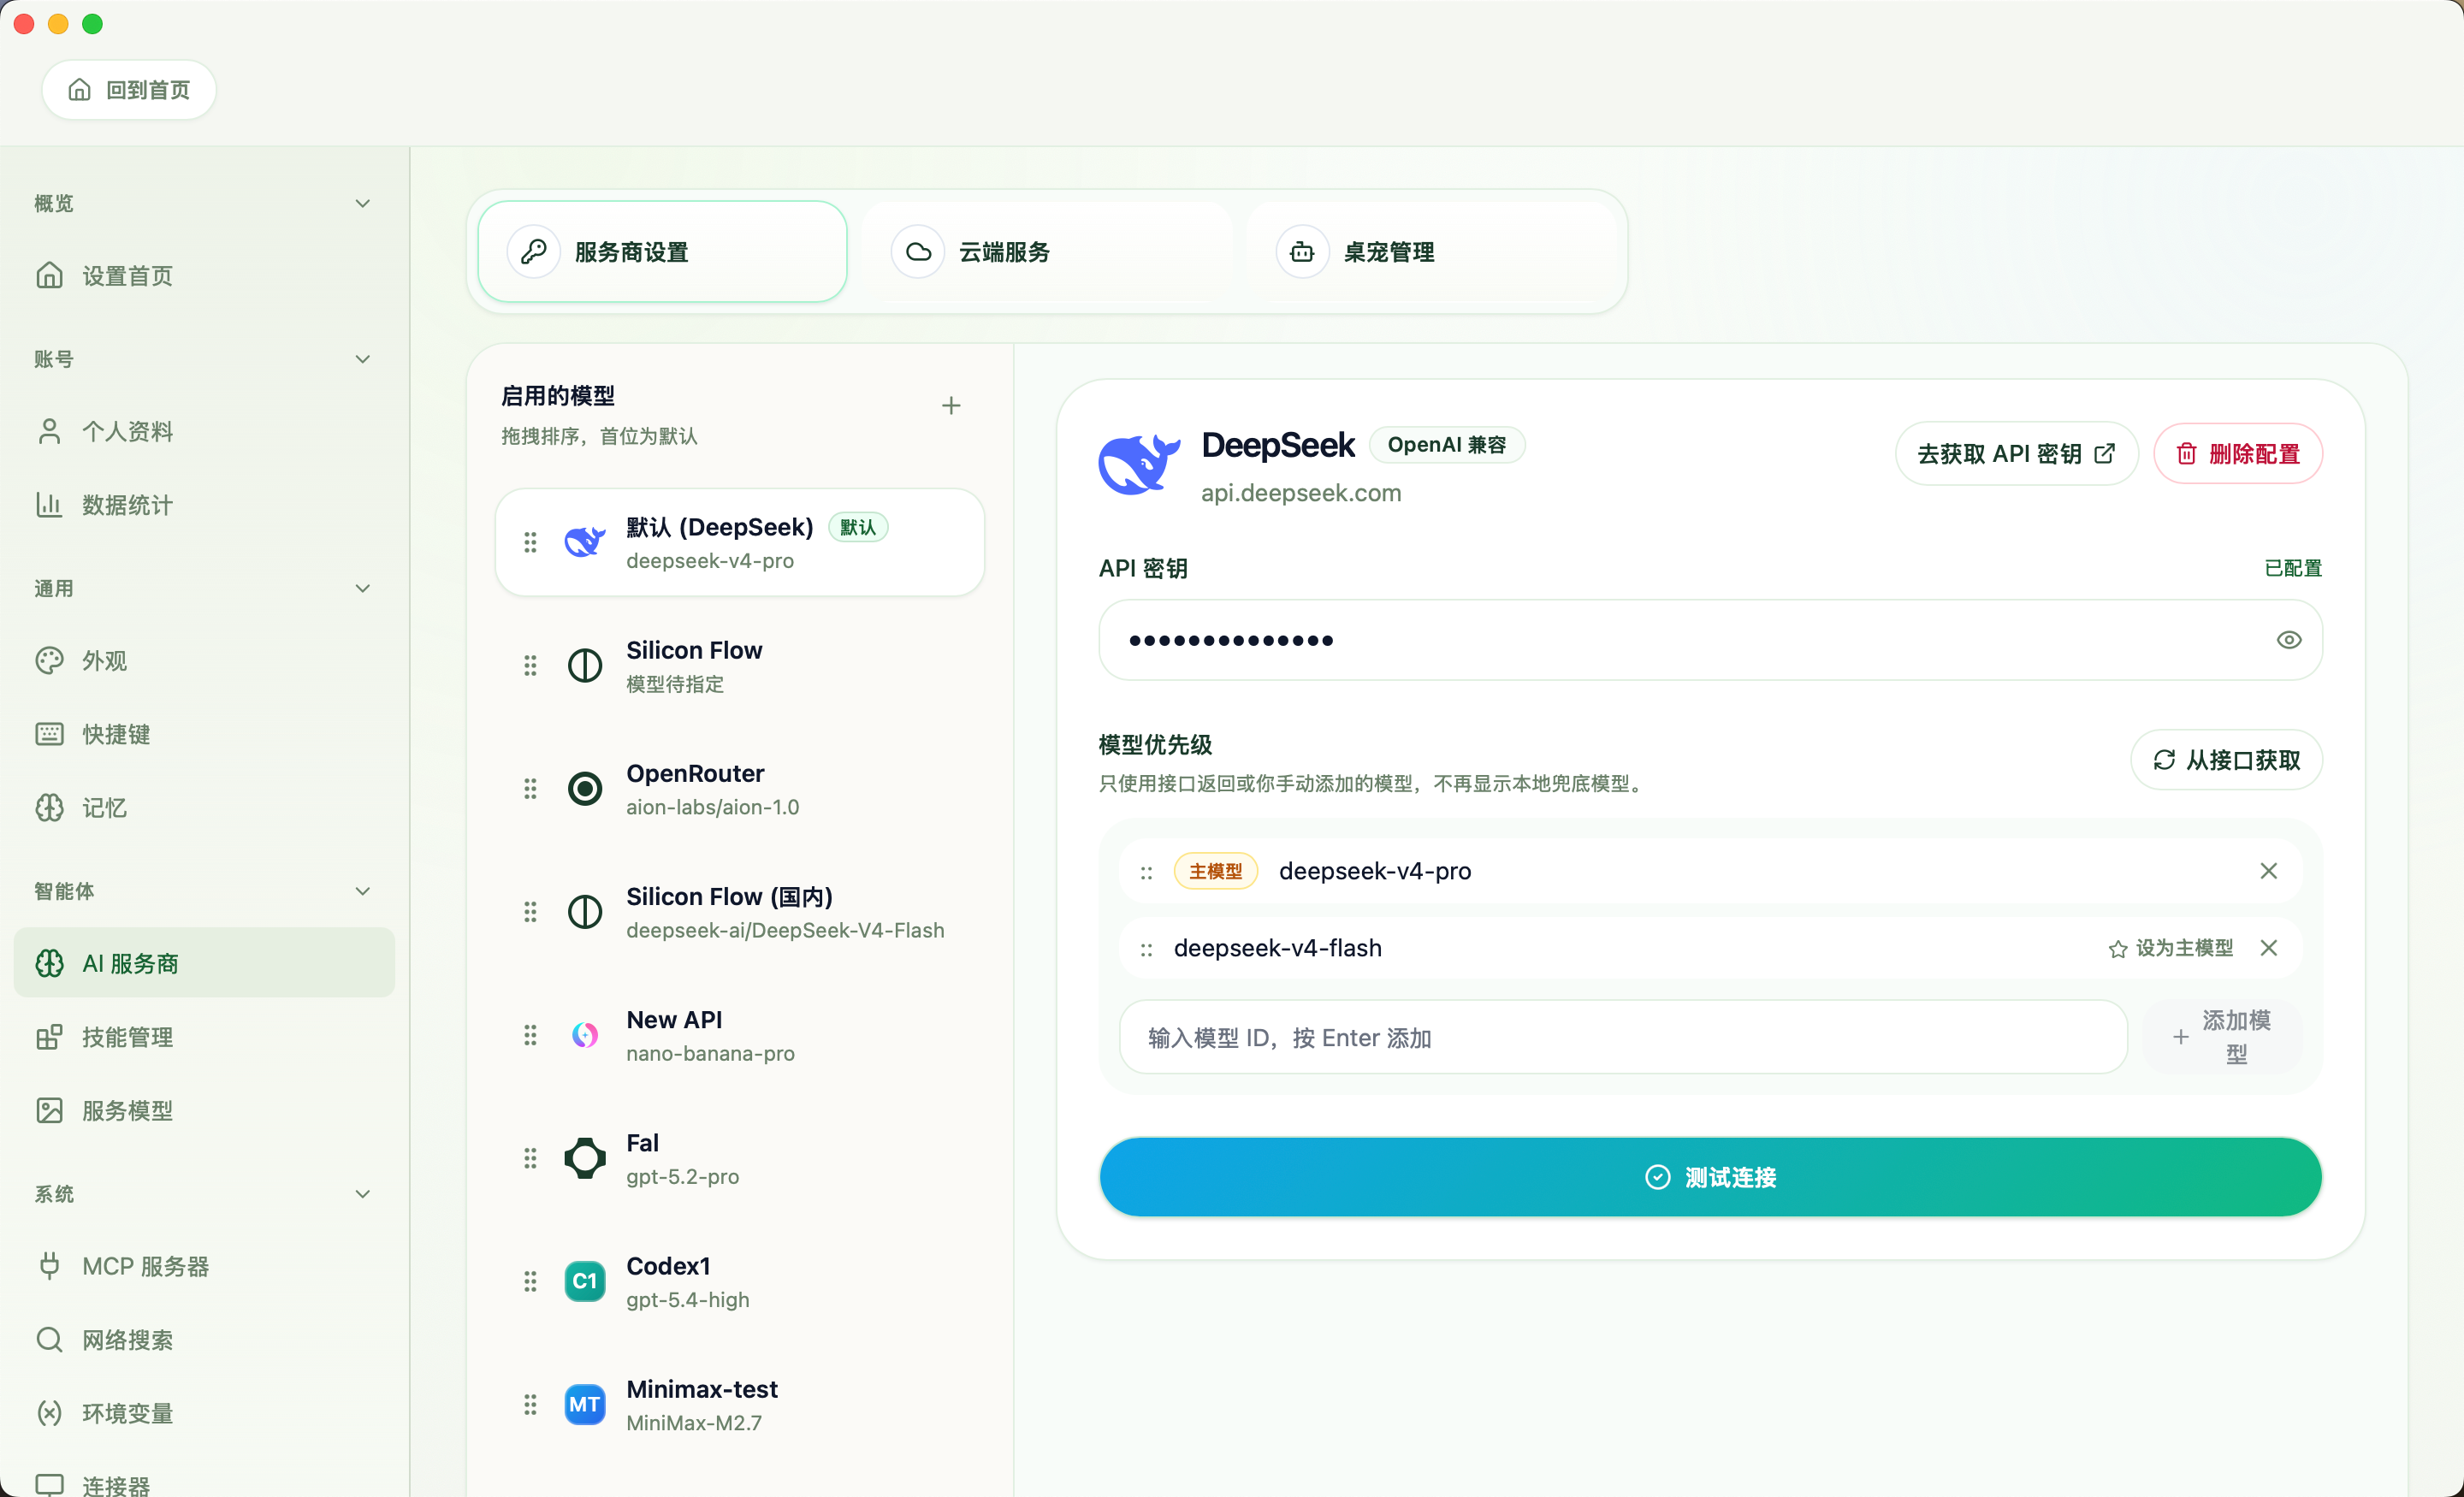Screen dimensions: 2464x1497
Task: Click the 已配置 status text
Action: pyautogui.click(x=2292, y=568)
